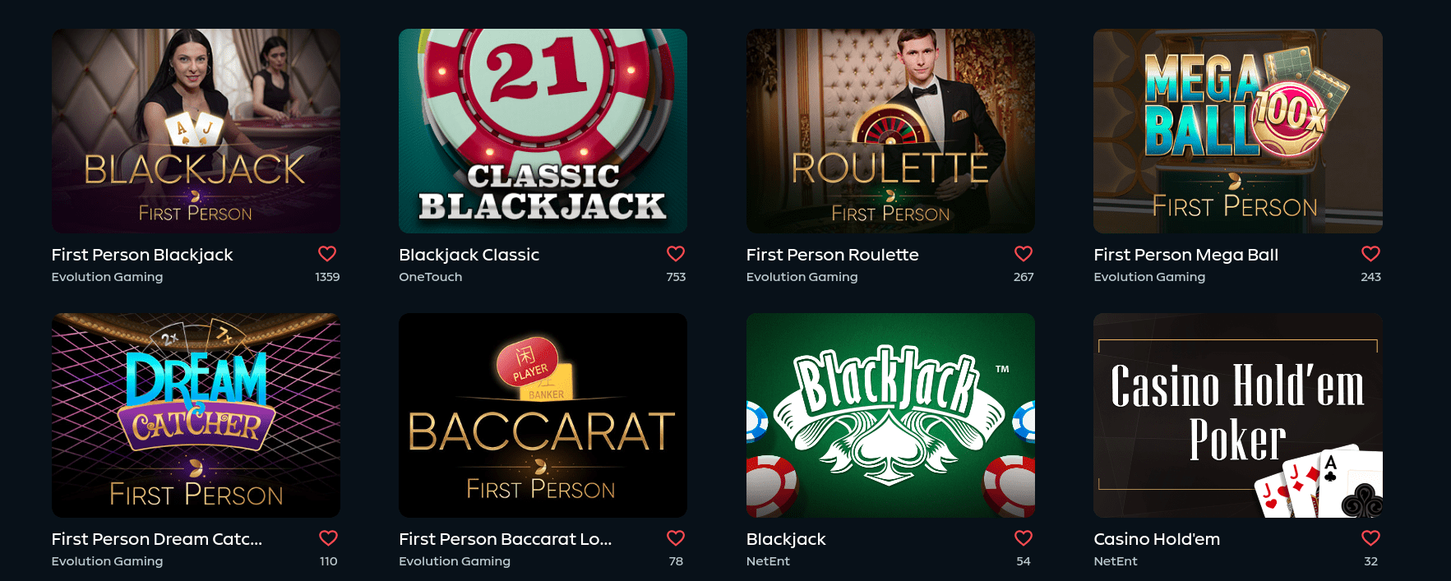Open the First Person Blackjack title link
The height and width of the screenshot is (581, 1451).
click(141, 255)
